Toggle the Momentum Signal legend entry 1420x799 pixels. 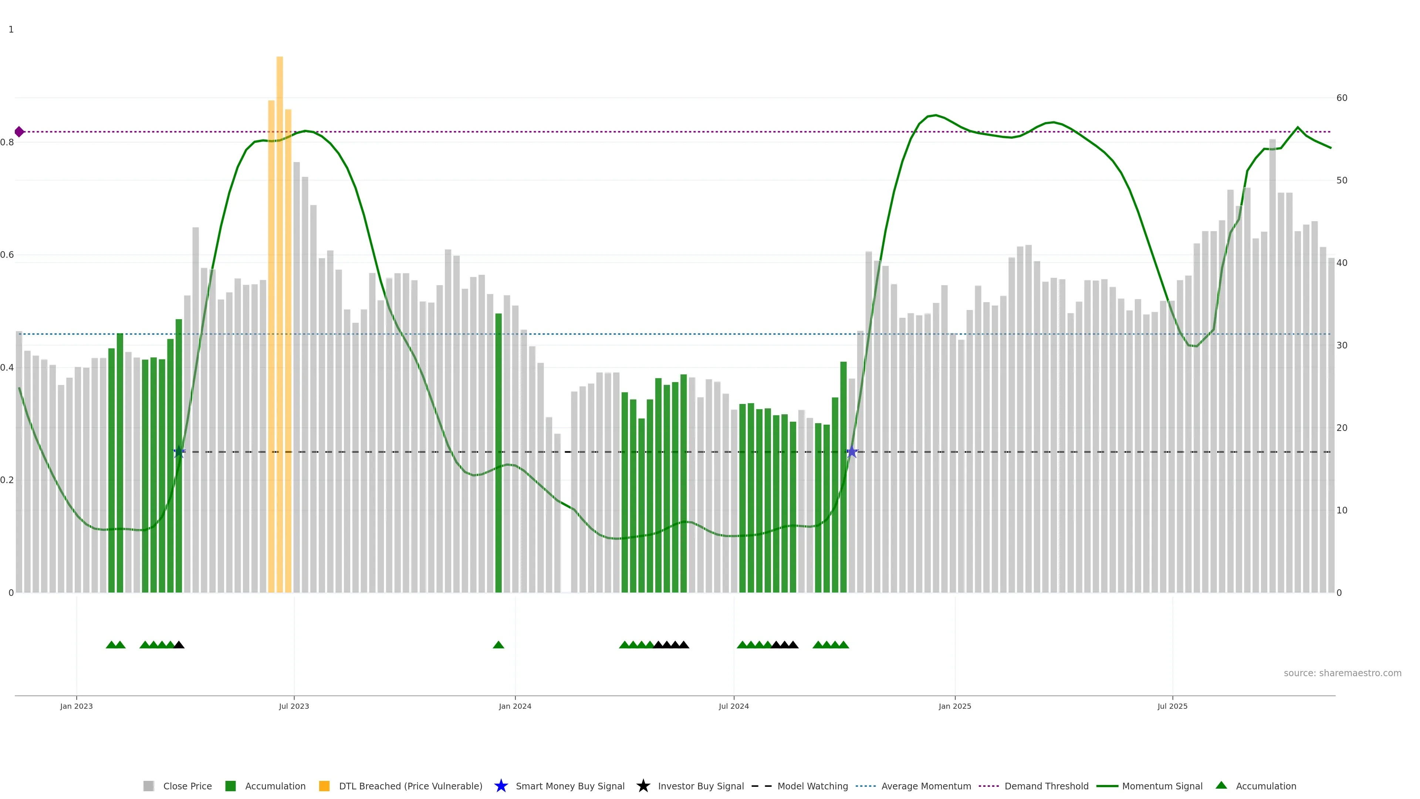[x=1162, y=786]
